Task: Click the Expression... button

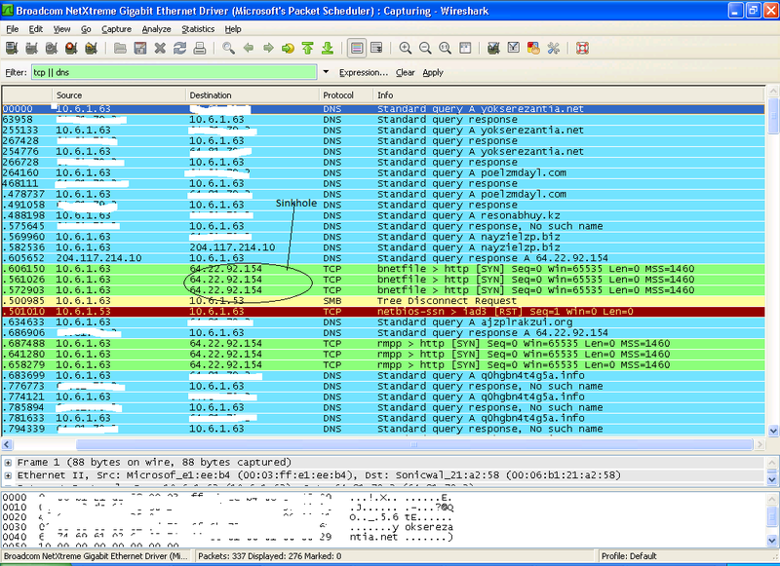Action: pos(364,72)
